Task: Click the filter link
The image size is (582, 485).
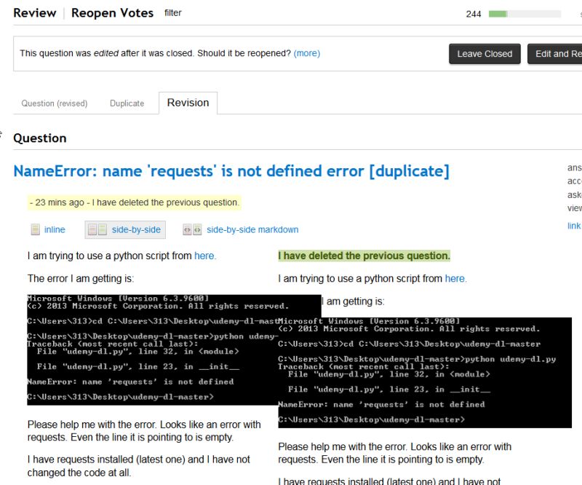Action: pyautogui.click(x=173, y=13)
